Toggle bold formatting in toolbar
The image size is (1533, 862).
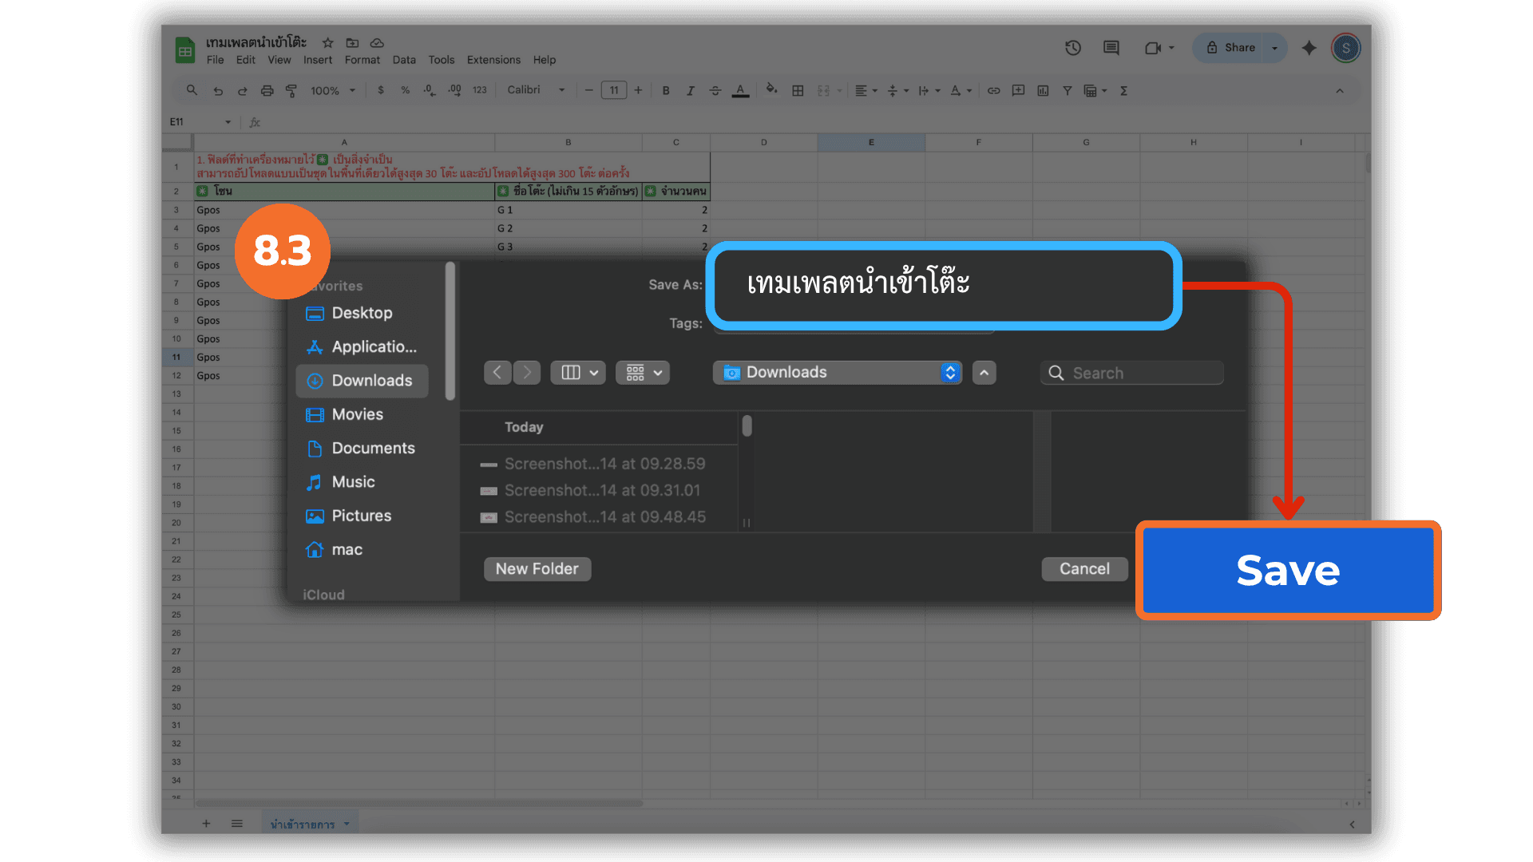click(666, 91)
